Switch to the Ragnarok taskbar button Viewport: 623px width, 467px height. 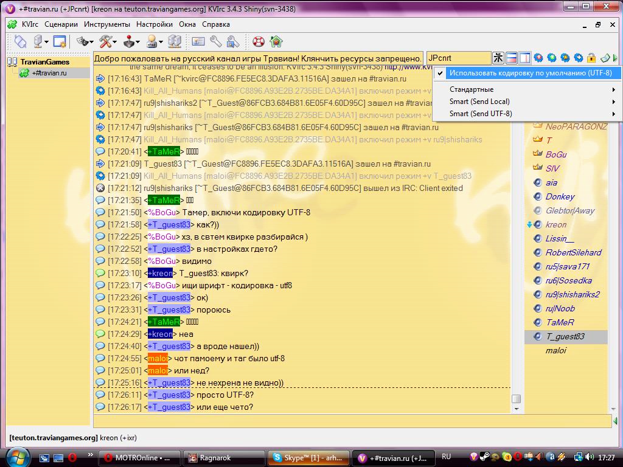pos(224,457)
